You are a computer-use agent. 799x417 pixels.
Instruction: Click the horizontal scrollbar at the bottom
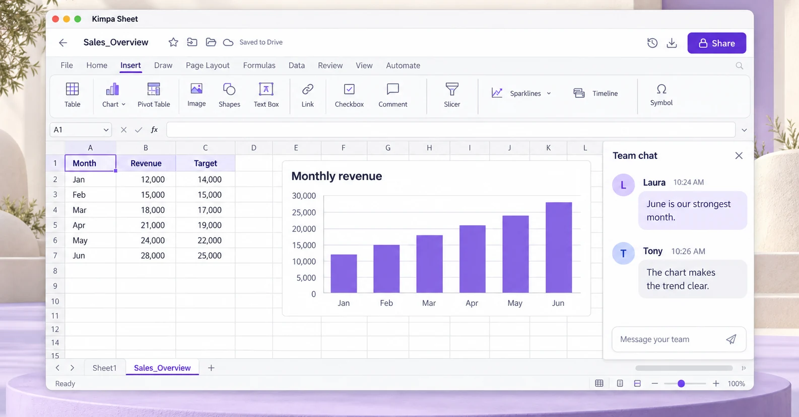[x=684, y=368]
